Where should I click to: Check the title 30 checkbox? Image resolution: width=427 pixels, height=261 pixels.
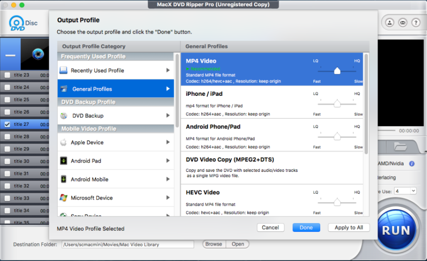[x=8, y=161]
